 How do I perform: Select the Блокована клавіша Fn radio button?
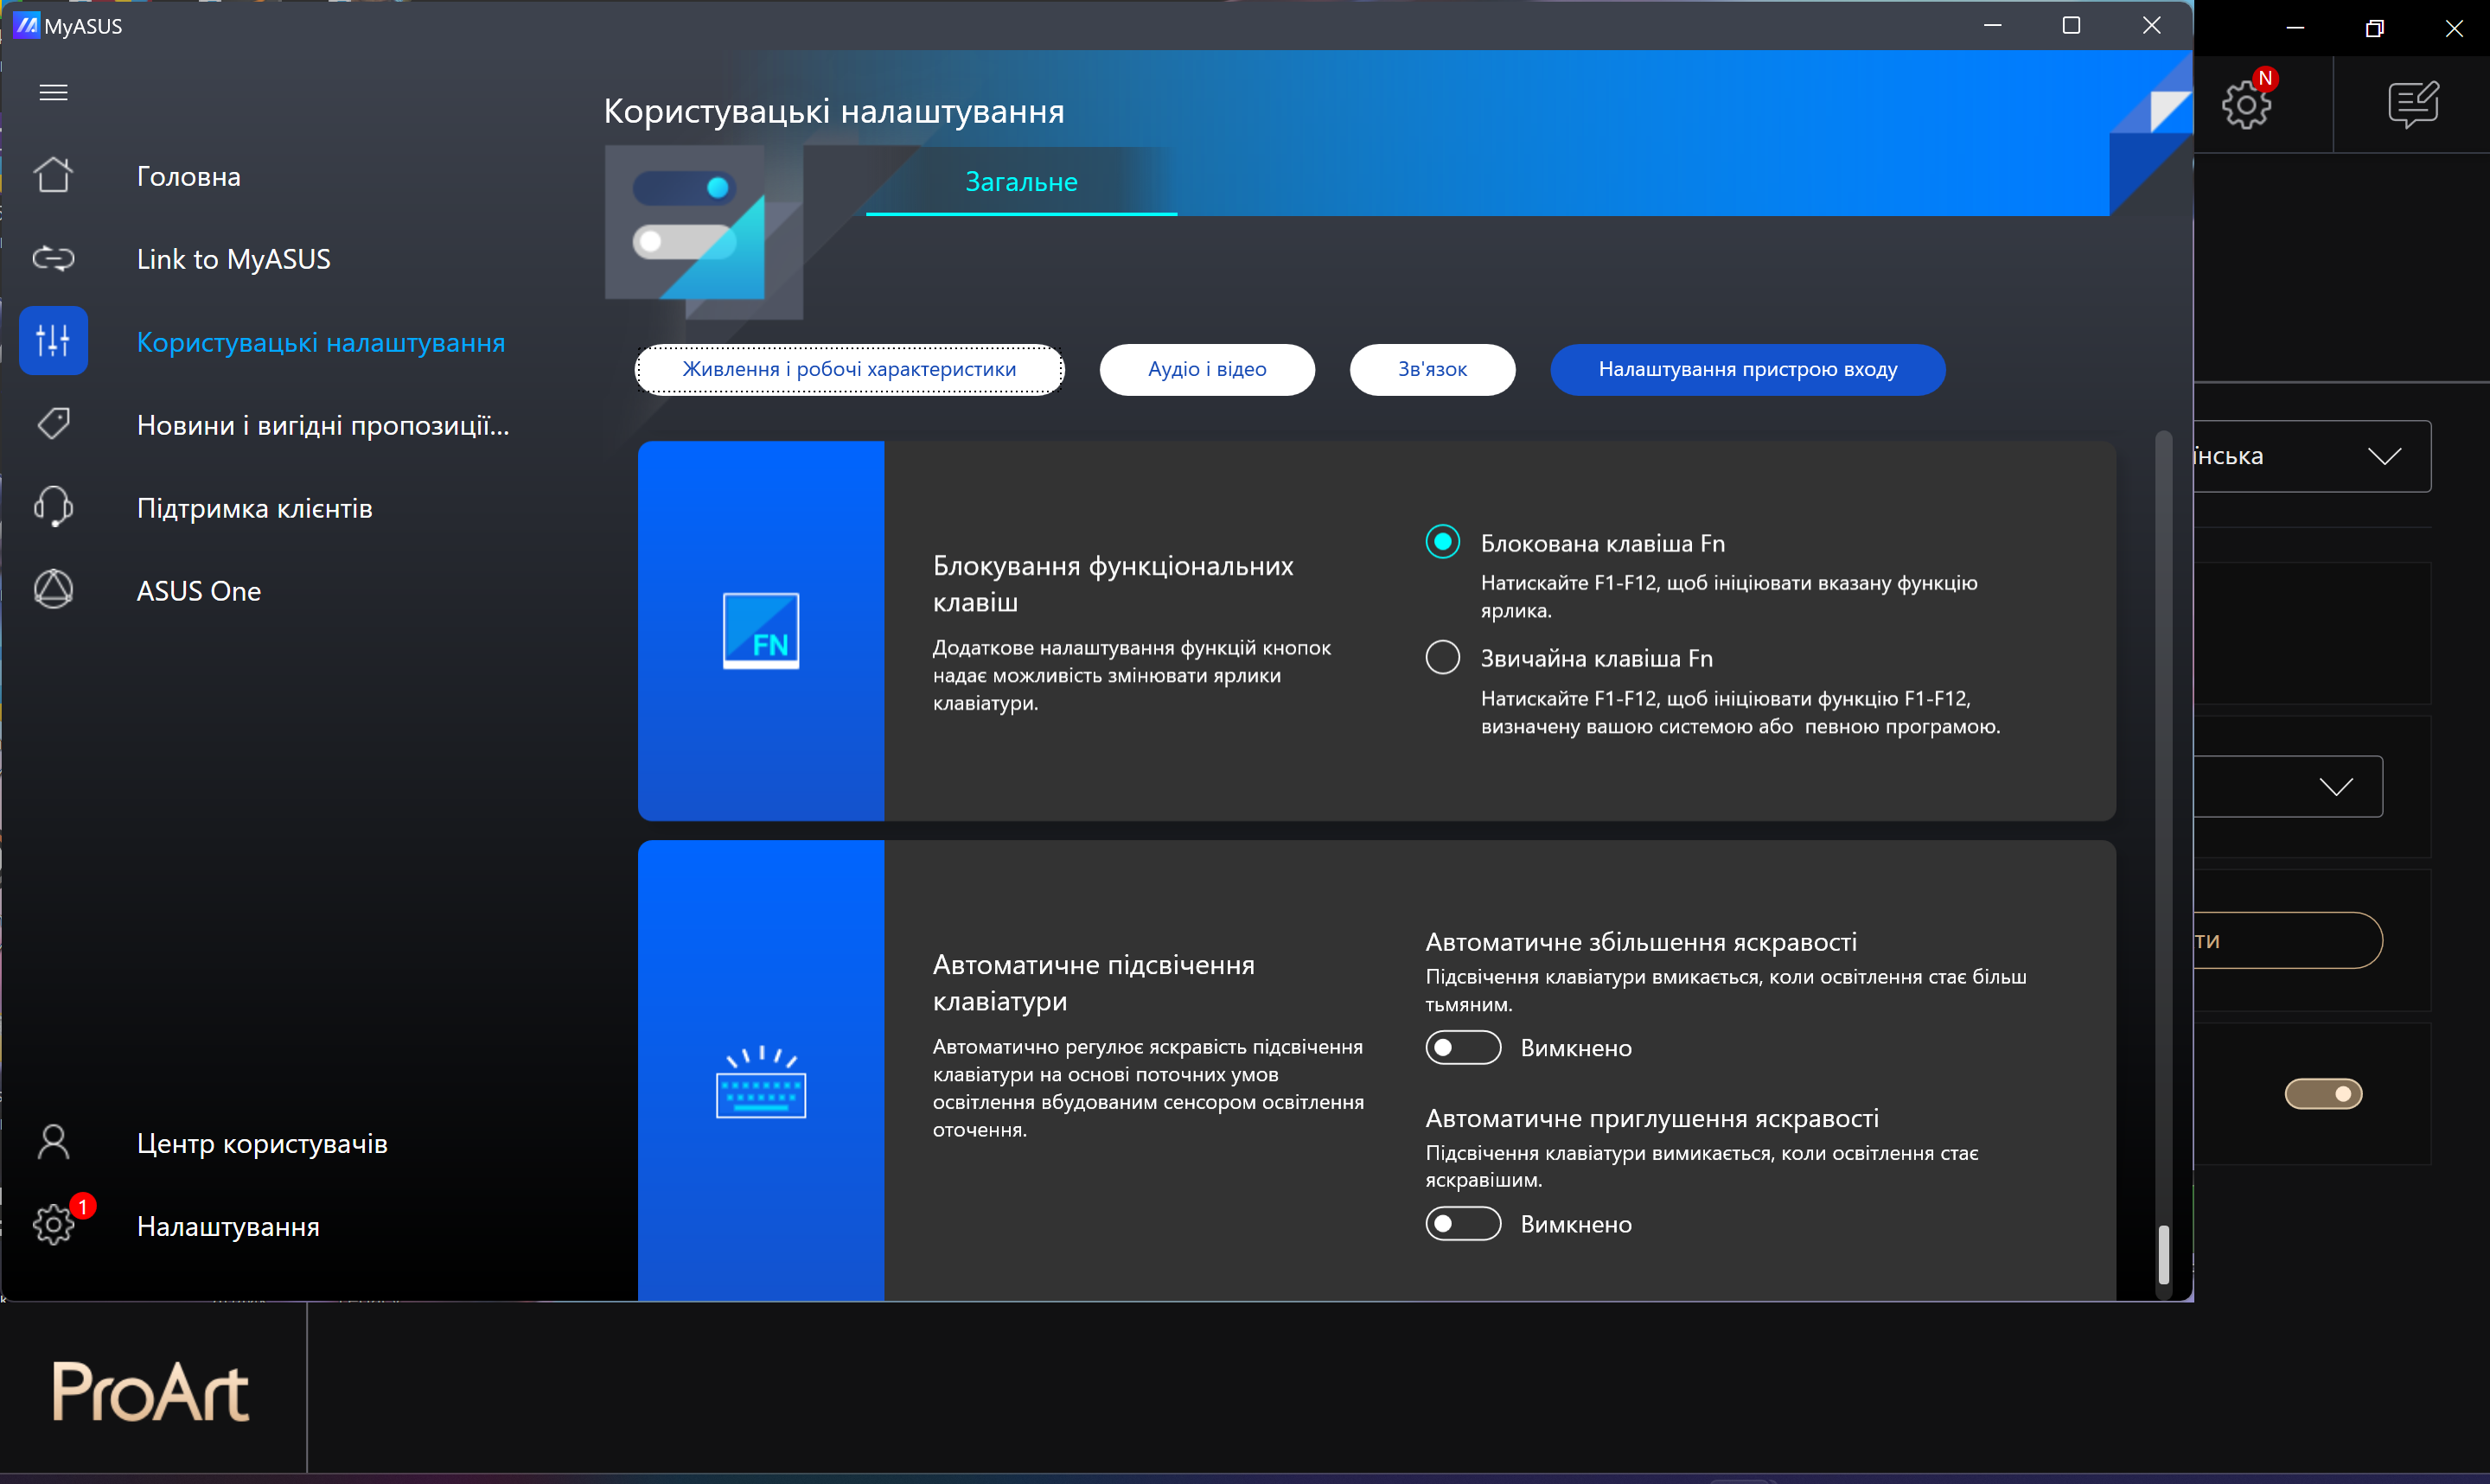coord(1442,542)
